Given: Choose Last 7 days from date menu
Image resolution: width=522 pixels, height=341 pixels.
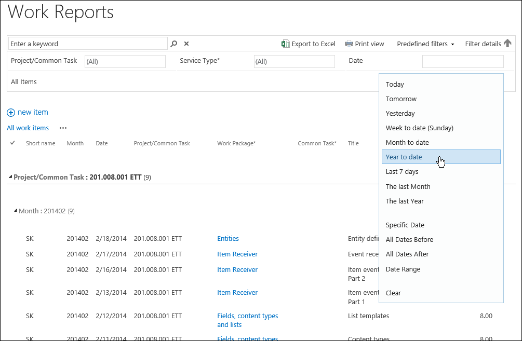Looking at the screenshot, I should 401,172.
